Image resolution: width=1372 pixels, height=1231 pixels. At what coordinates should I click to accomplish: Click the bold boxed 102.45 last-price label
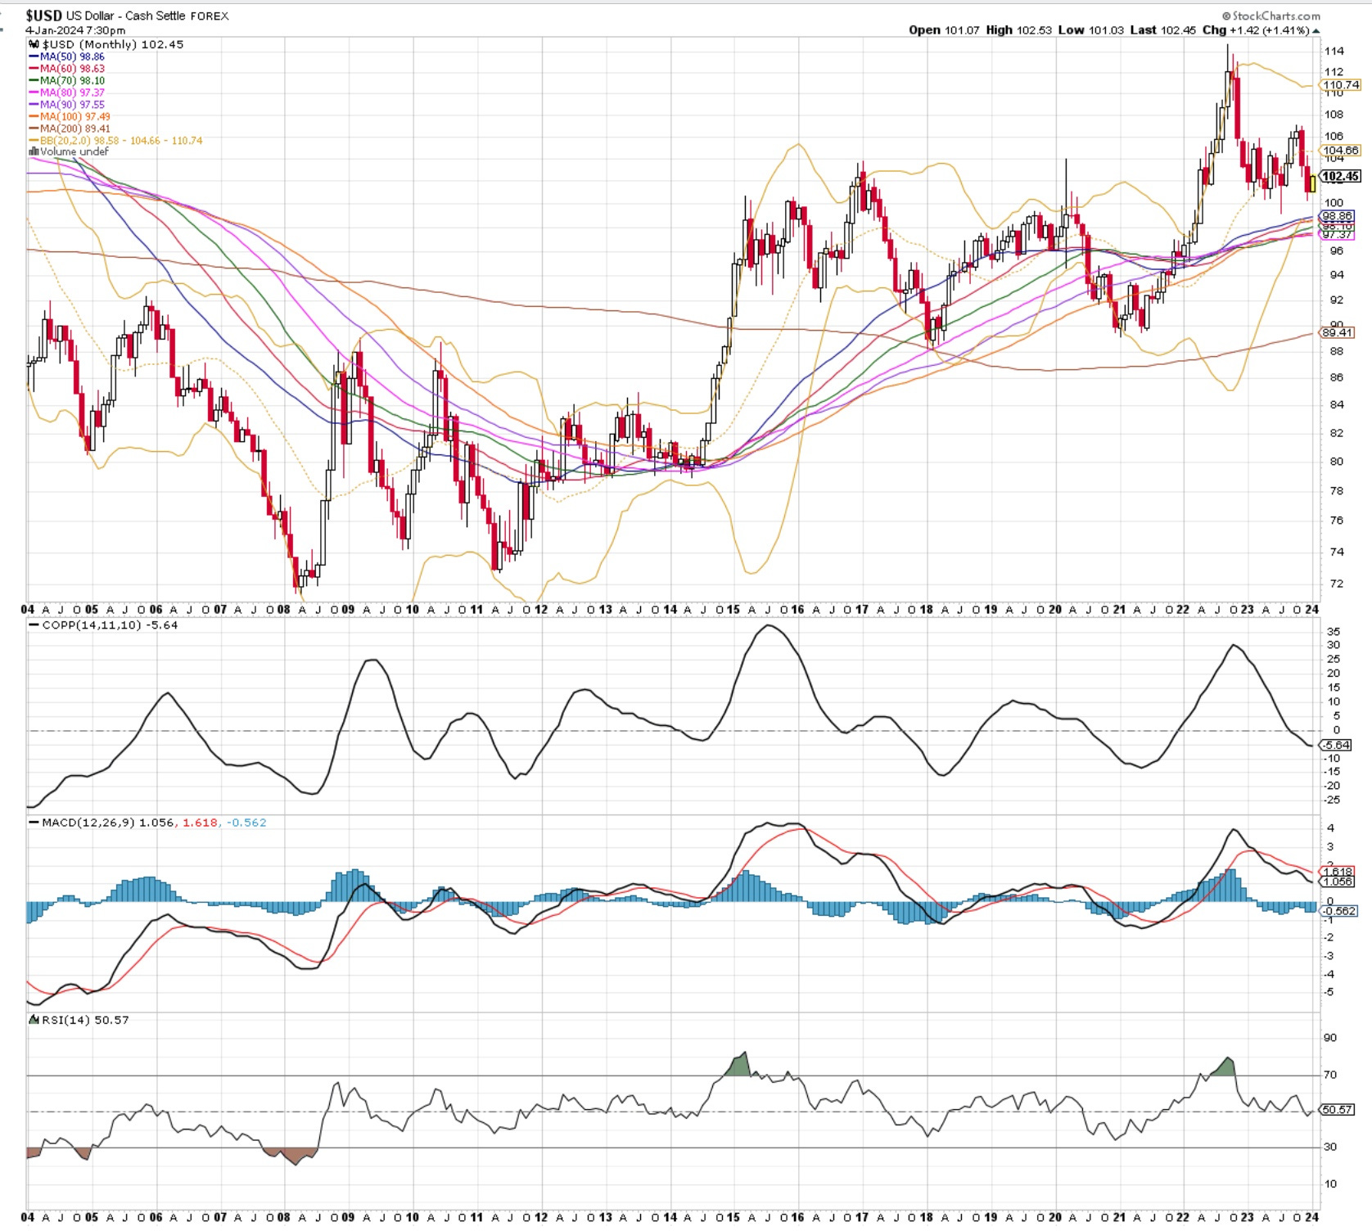click(x=1341, y=176)
